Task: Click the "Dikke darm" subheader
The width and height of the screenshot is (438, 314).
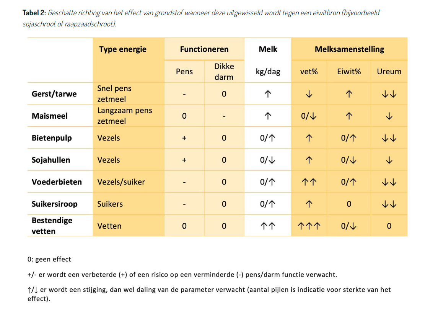Action: click(224, 72)
